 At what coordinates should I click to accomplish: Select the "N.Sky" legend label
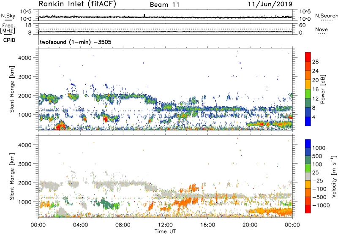(8, 16)
